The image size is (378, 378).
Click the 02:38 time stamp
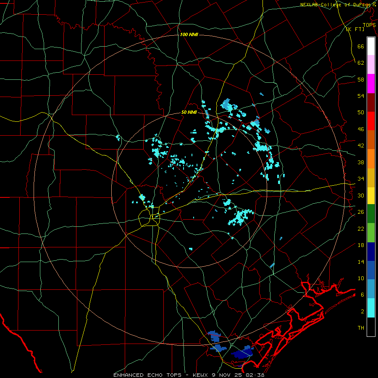[255, 375]
